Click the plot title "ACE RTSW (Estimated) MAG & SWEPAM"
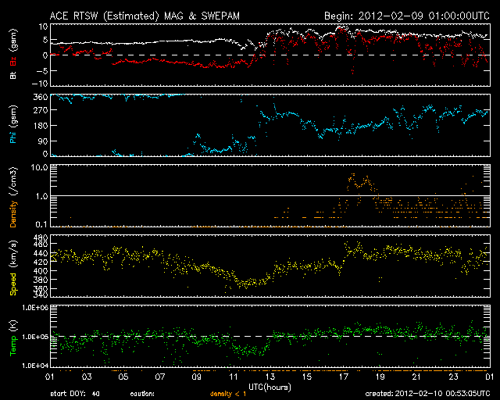Image resolution: width=500 pixels, height=400 pixels. [145, 16]
